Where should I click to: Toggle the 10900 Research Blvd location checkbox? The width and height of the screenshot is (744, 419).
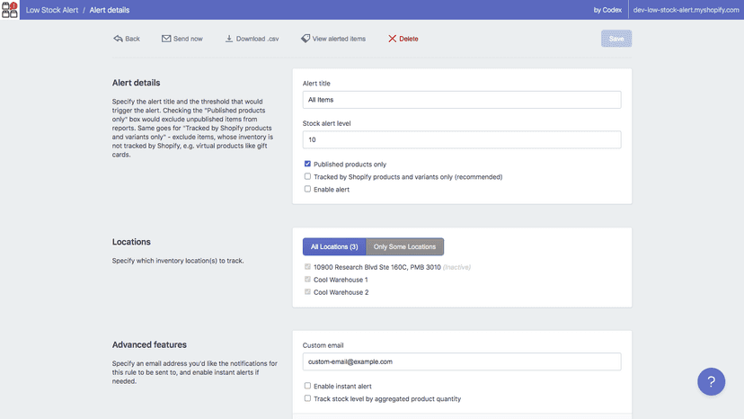[307, 267]
